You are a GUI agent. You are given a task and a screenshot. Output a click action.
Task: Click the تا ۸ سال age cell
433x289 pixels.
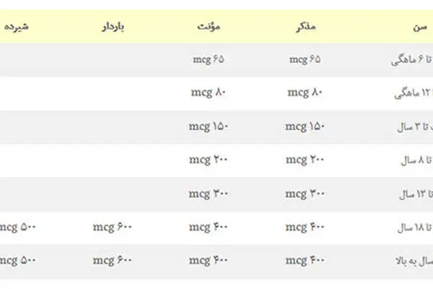point(416,160)
